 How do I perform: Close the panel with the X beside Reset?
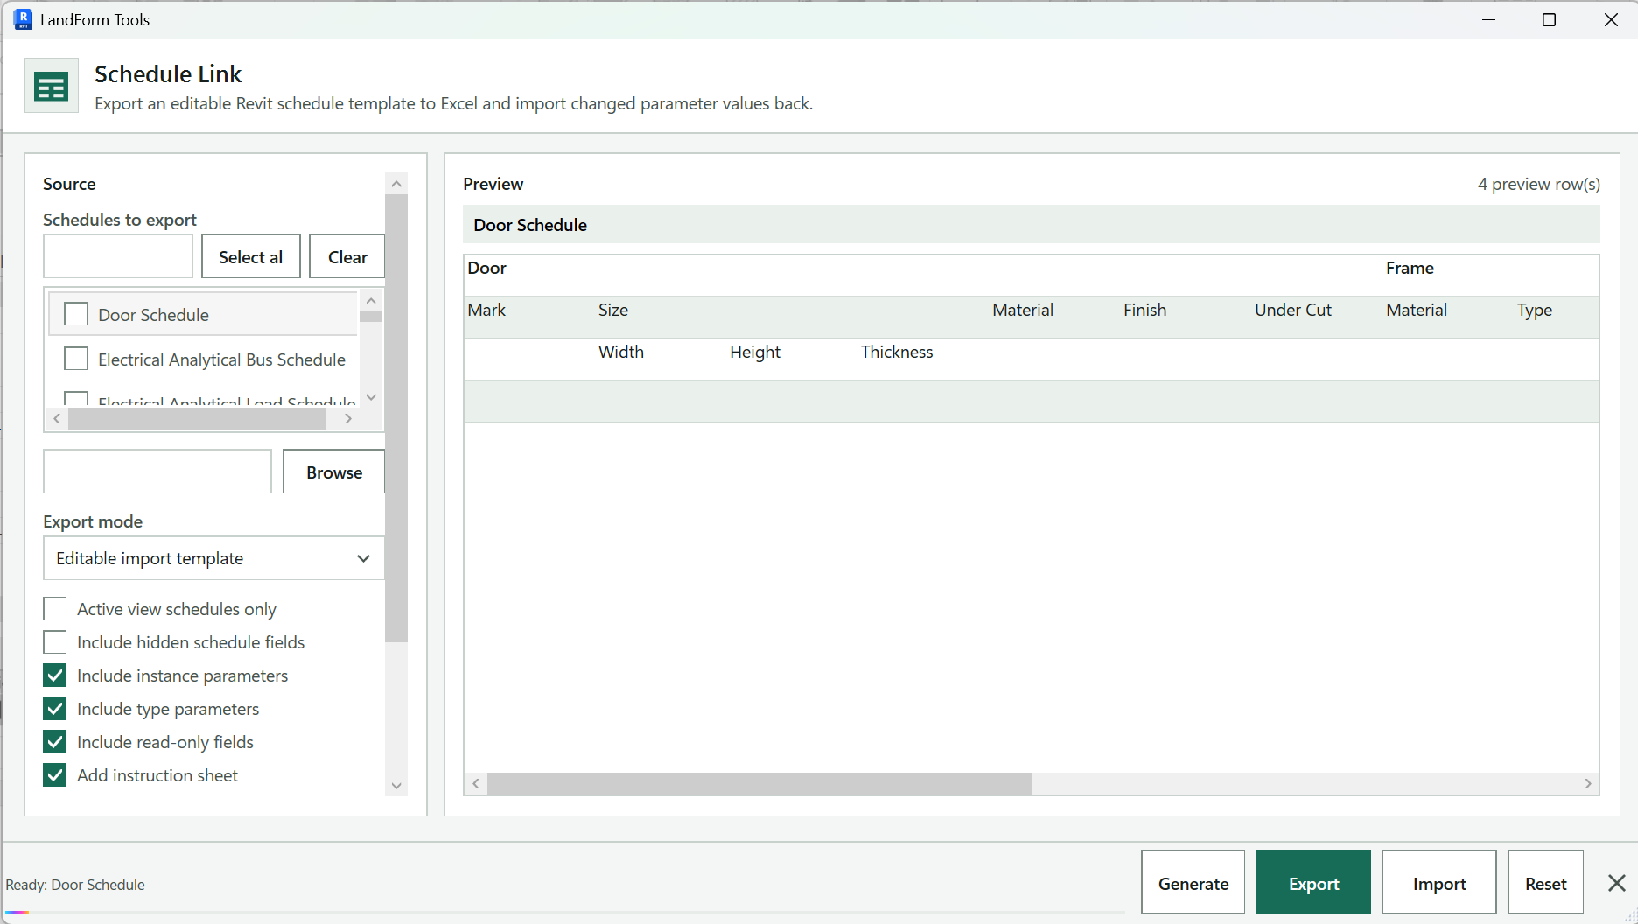tap(1616, 883)
